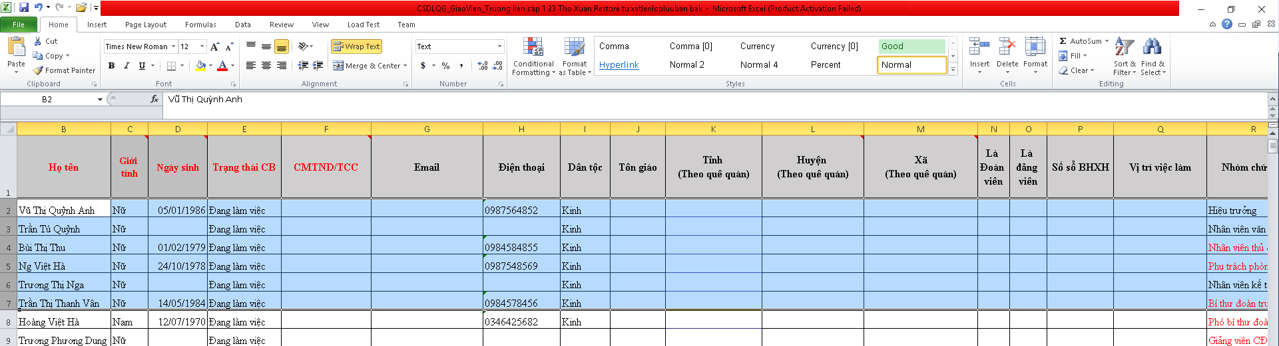The height and width of the screenshot is (346, 1279).
Task: Open the AutoSum dropdown arrow
Action: tap(1107, 41)
